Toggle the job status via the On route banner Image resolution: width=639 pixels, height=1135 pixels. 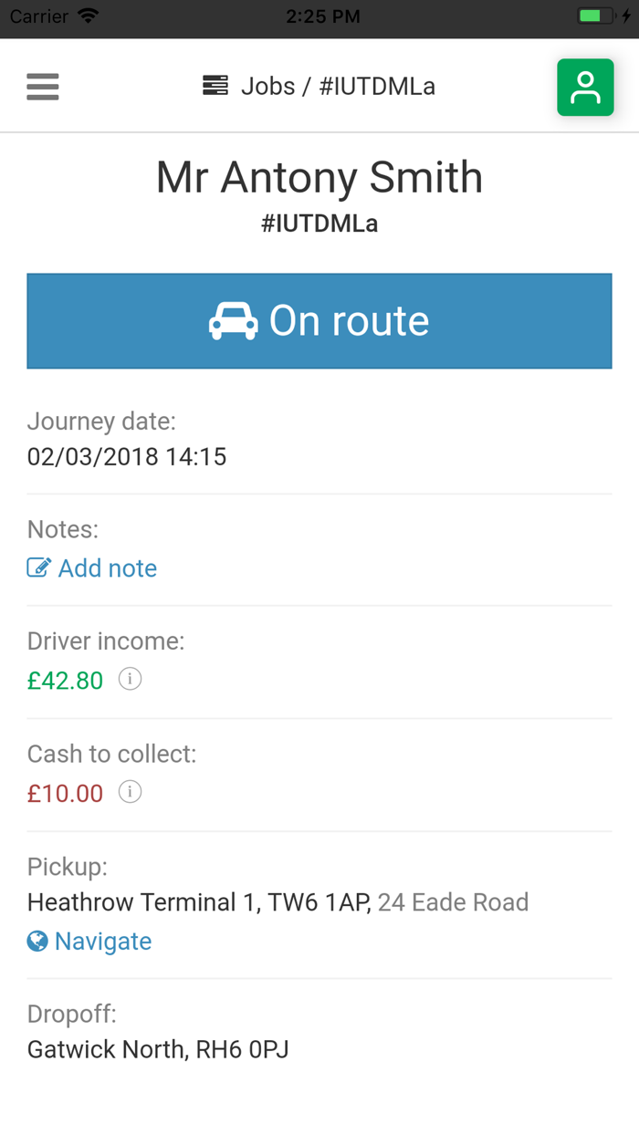(x=319, y=320)
